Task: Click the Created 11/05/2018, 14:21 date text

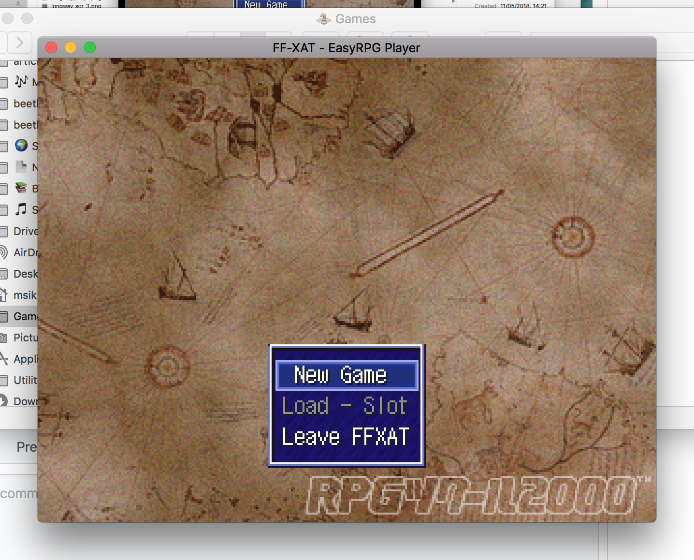Action: point(510,5)
